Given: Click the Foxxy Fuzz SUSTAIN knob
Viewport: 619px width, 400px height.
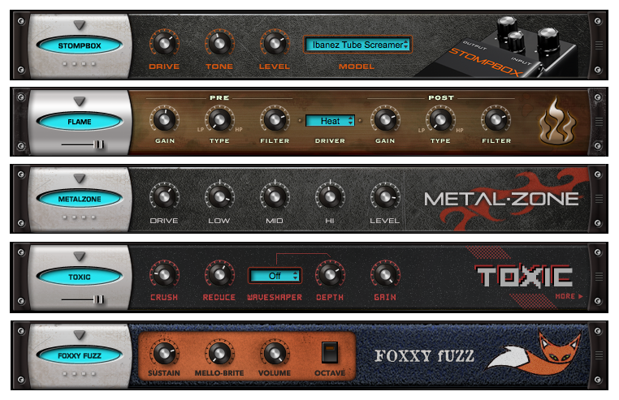Looking at the screenshot, I should click(x=164, y=353).
